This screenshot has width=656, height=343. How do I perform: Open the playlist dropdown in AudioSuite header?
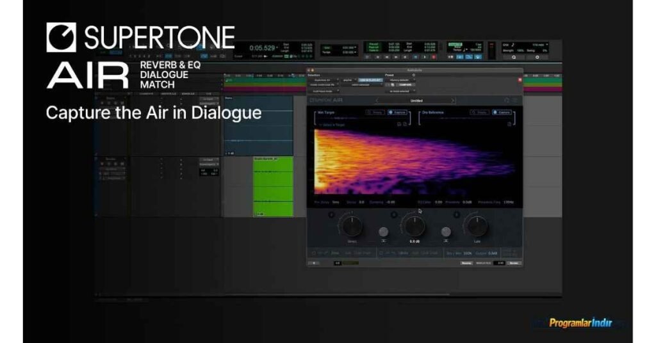click(x=348, y=80)
